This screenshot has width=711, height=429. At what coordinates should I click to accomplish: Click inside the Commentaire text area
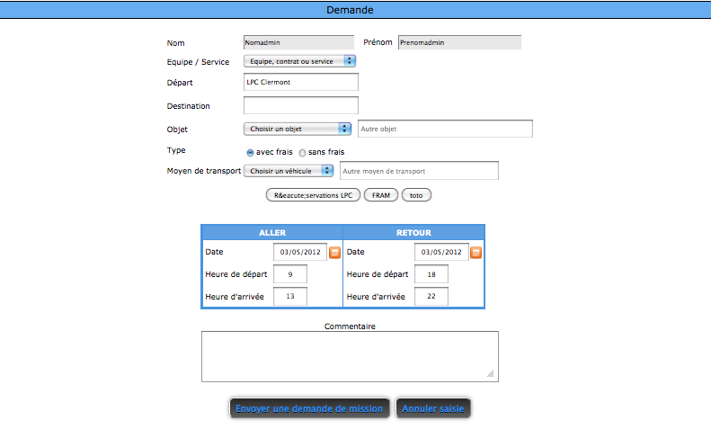tap(350, 356)
